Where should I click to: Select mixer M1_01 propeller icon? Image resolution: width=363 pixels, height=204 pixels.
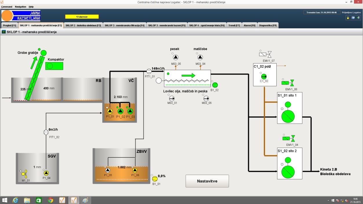(x=25, y=174)
